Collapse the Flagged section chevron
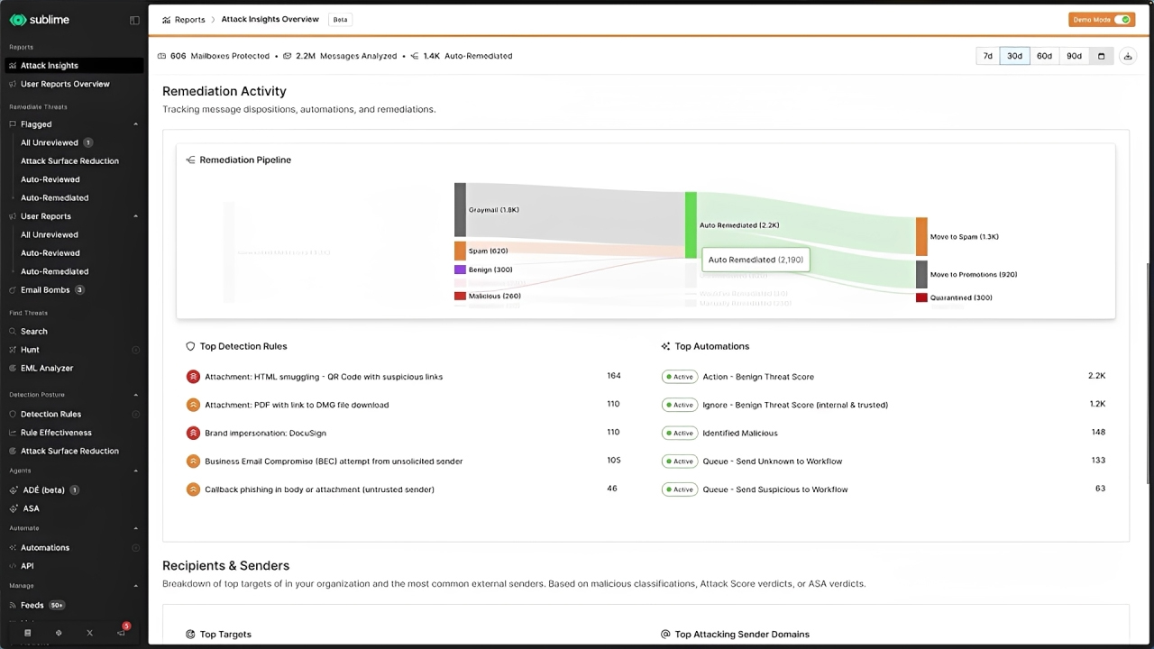 coord(136,124)
